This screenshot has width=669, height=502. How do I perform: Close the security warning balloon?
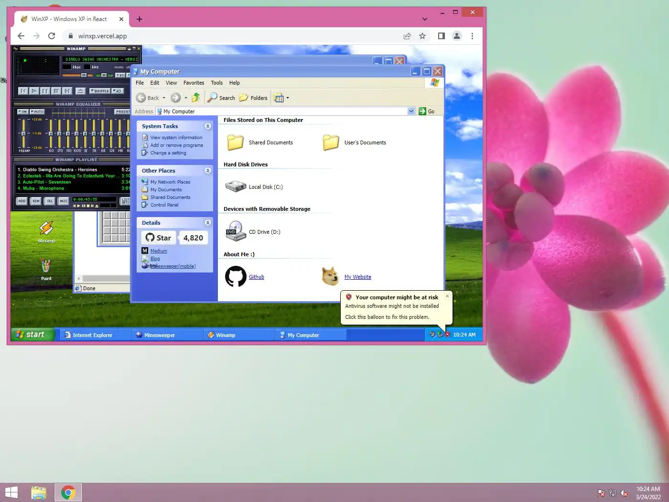coord(447,296)
